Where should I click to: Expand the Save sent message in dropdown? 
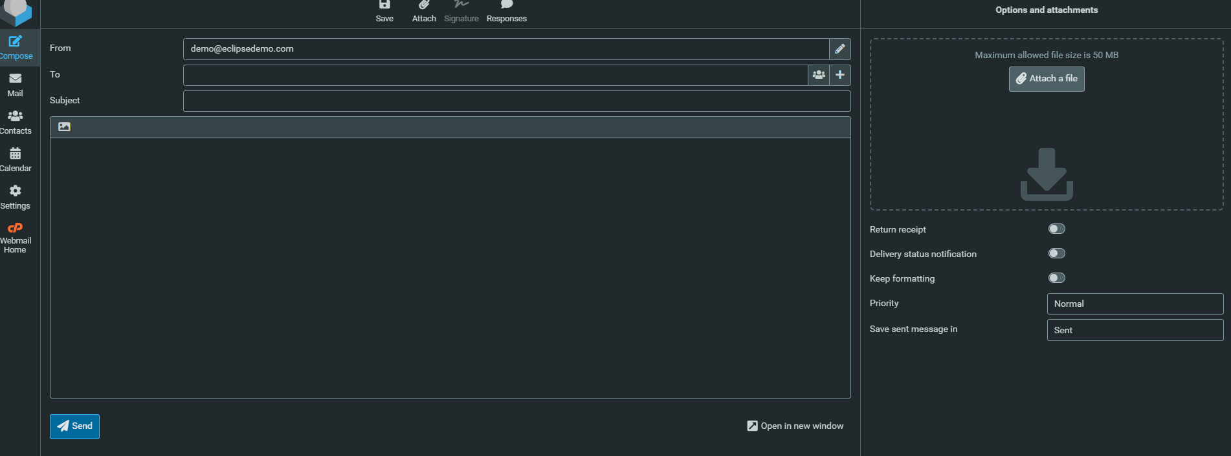1135,330
